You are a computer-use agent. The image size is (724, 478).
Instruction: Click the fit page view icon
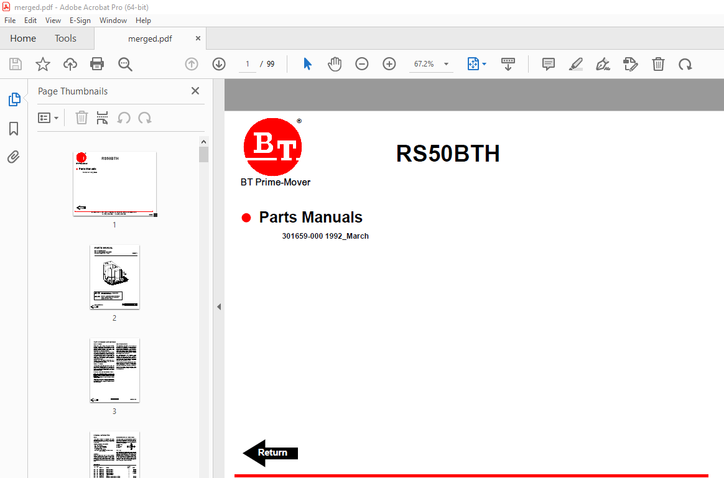click(473, 64)
